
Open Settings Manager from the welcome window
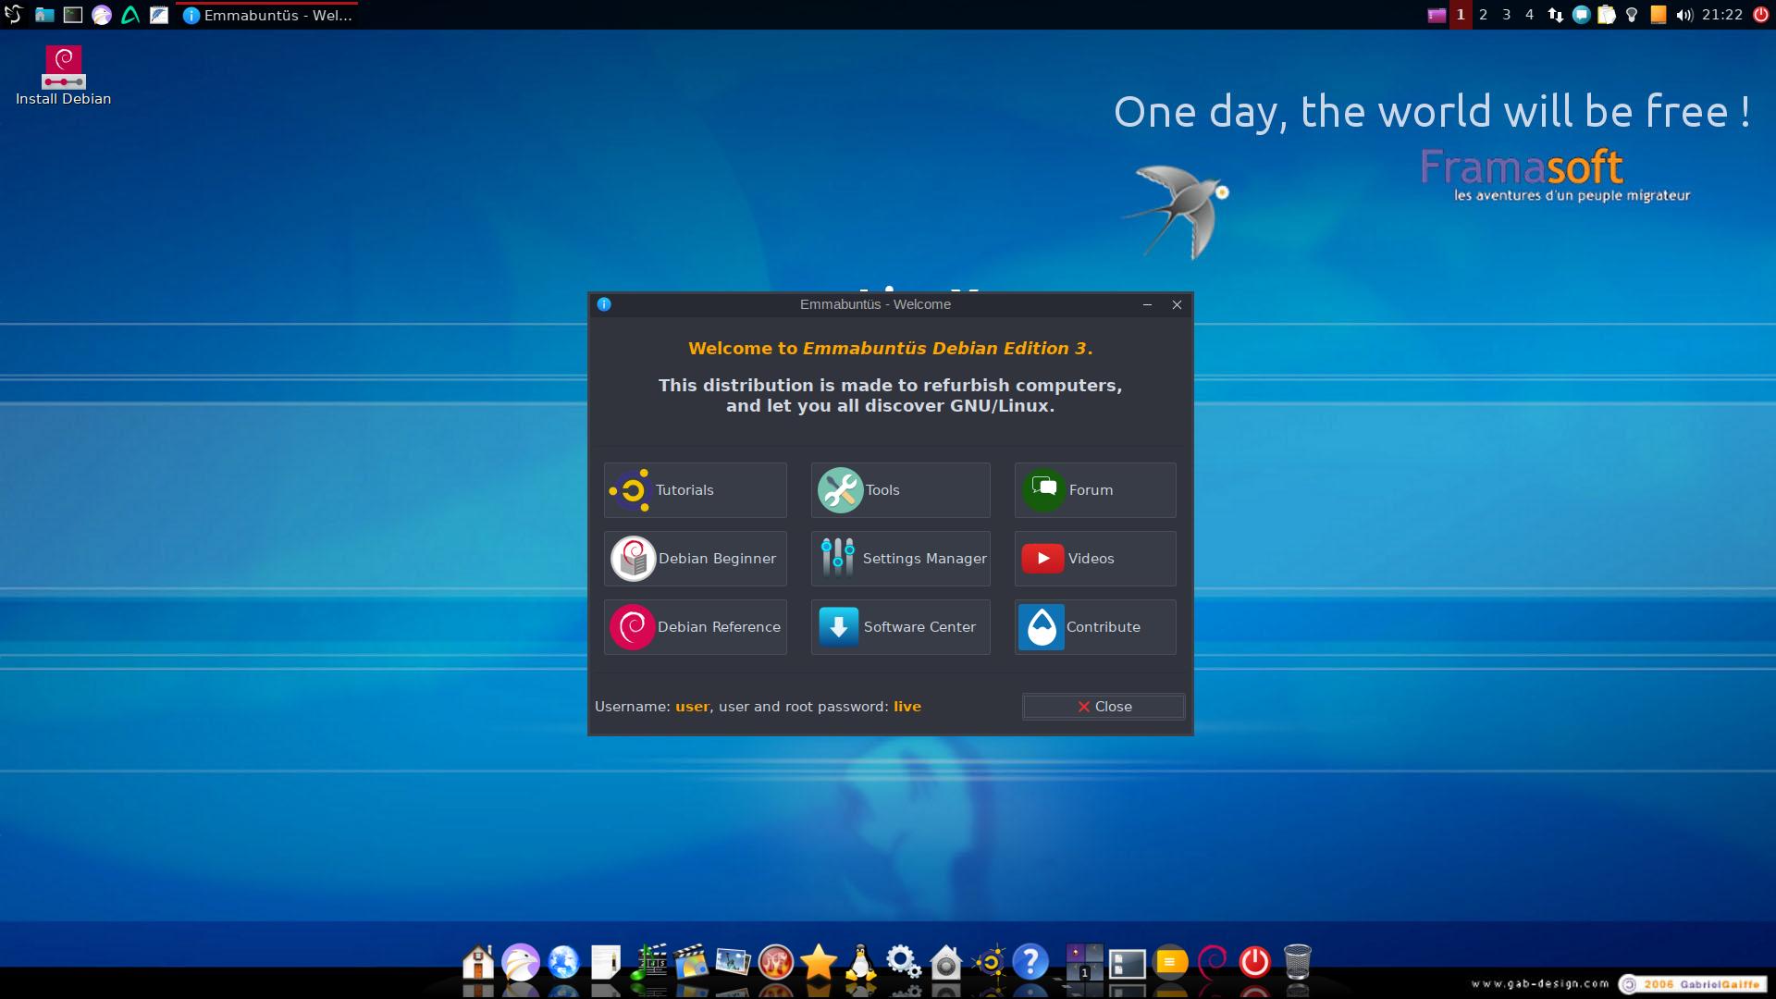900,559
